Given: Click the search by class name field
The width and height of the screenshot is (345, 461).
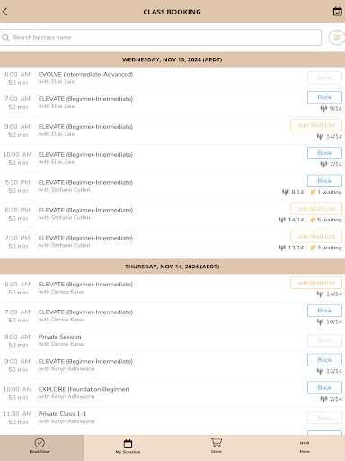Looking at the screenshot, I should [x=161, y=37].
